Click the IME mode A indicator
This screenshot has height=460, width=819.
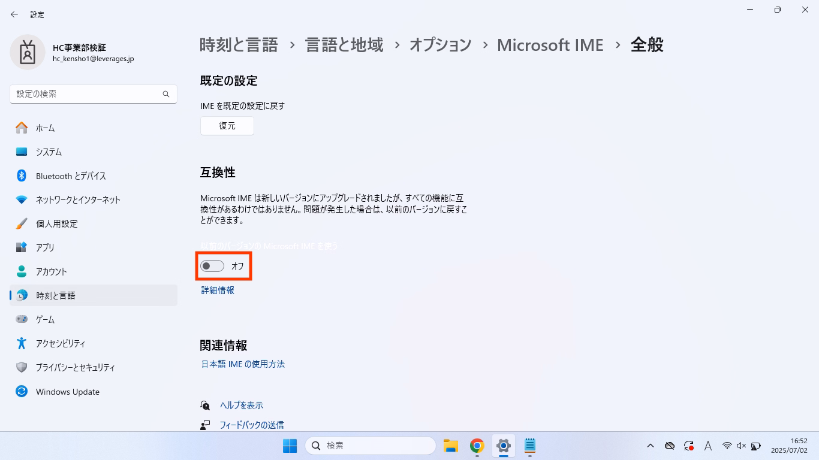click(x=708, y=446)
